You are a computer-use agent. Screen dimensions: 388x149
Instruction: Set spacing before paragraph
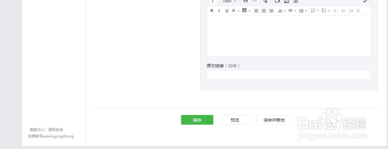click(280, 10)
